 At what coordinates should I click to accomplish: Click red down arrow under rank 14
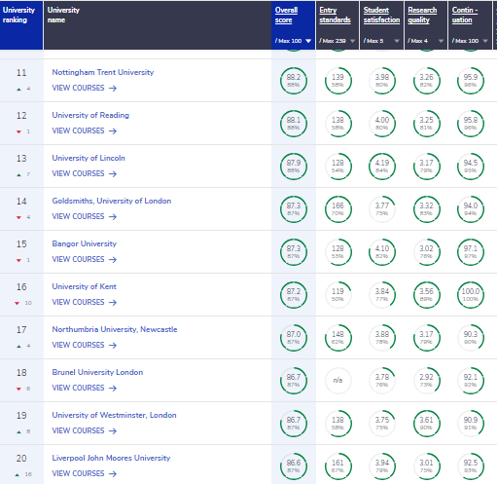(18, 217)
